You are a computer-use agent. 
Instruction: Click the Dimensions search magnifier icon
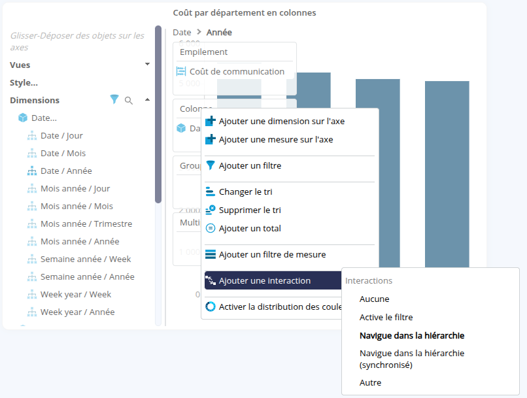[128, 101]
